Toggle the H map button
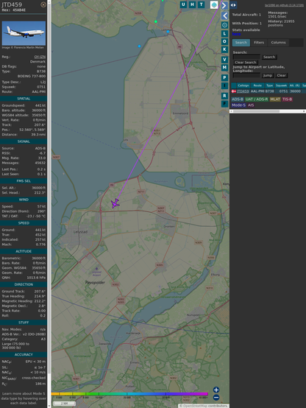 193,4
